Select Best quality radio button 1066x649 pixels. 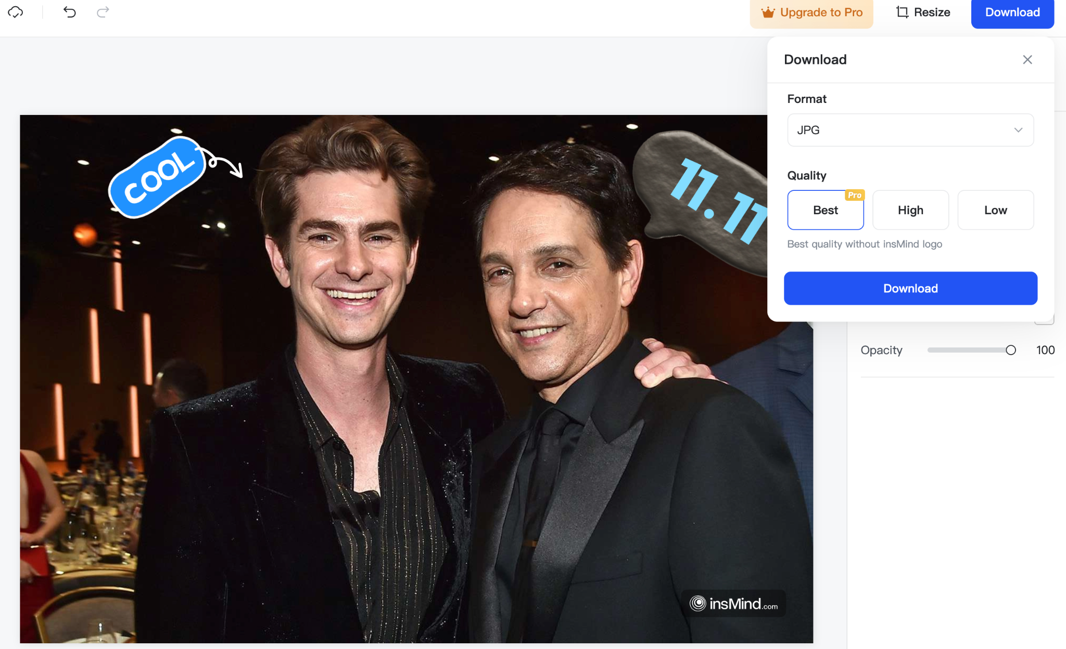click(x=824, y=210)
